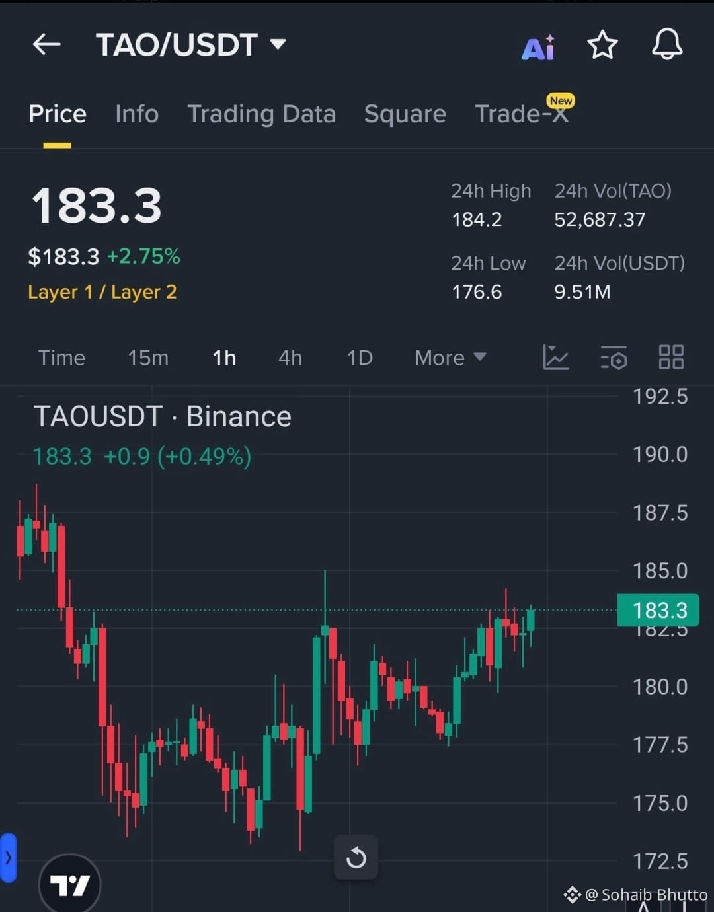Viewport: 714px width, 912px height.
Task: Add pair to favorites with star icon
Action: [x=602, y=45]
